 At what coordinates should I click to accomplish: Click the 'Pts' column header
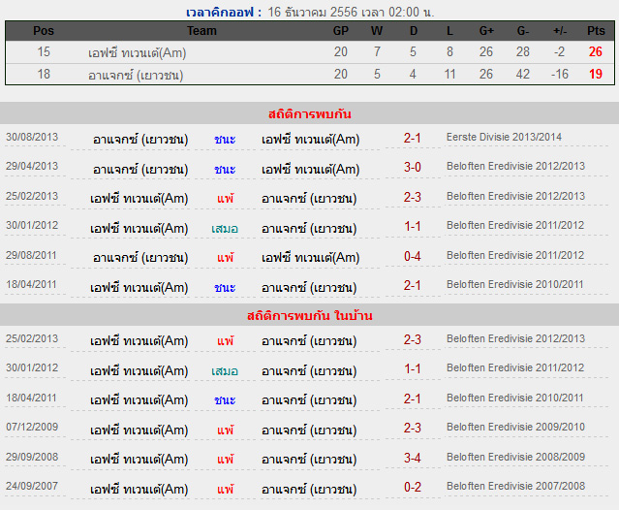click(596, 31)
